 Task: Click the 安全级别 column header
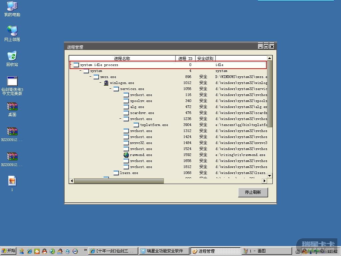tap(205, 59)
